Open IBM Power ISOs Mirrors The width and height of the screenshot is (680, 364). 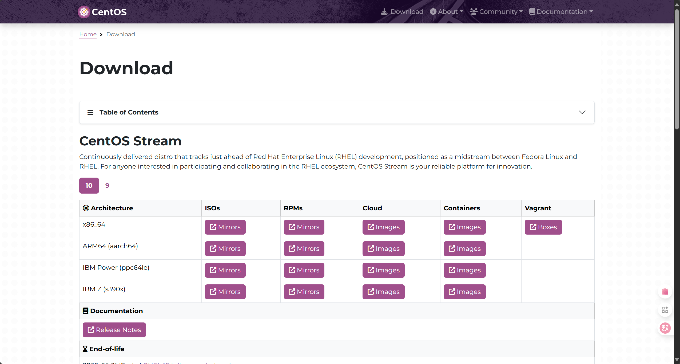point(225,270)
